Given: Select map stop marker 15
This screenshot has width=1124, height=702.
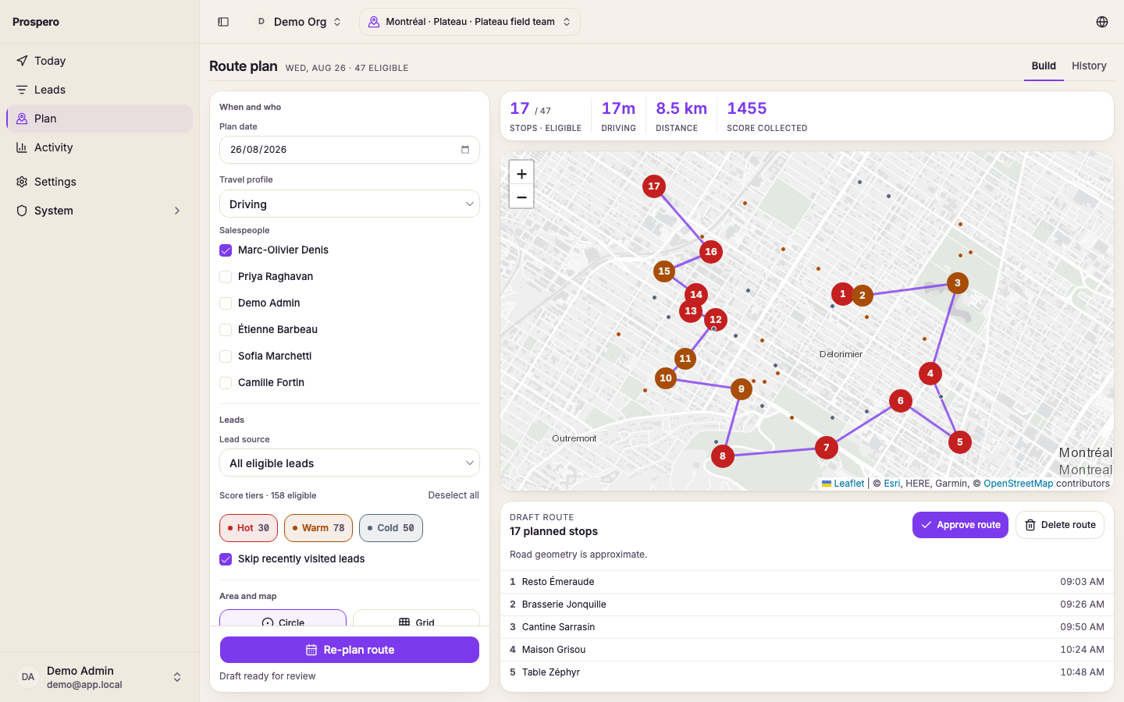Looking at the screenshot, I should (664, 271).
